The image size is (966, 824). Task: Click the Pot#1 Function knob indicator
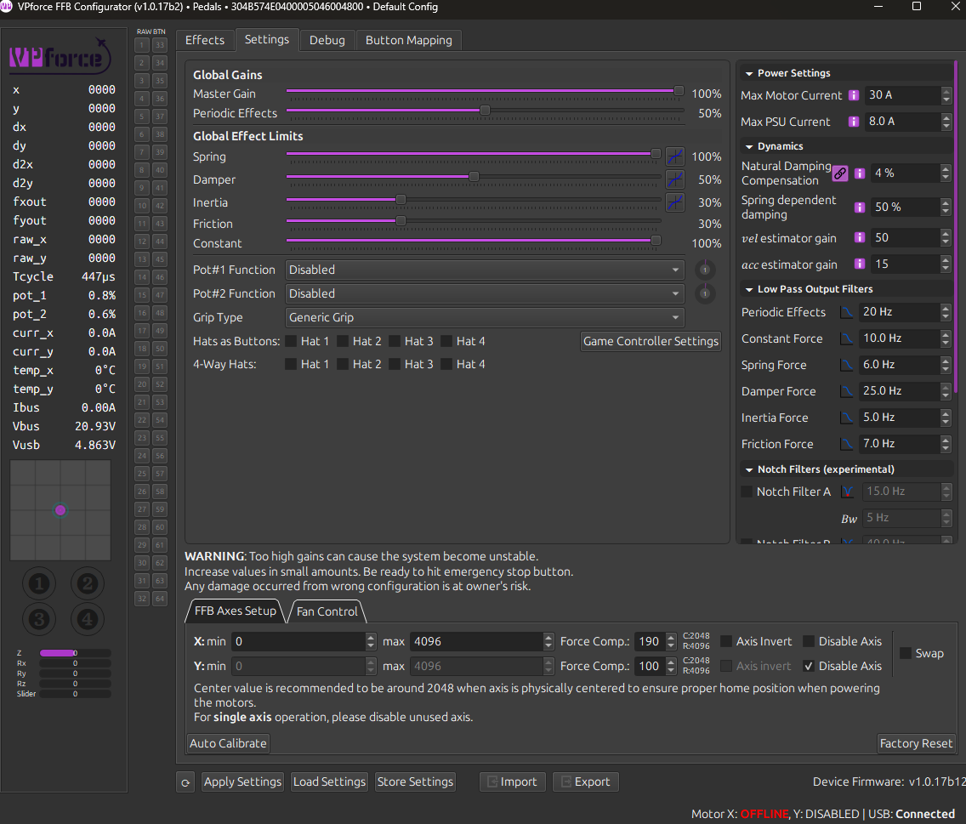coord(704,270)
